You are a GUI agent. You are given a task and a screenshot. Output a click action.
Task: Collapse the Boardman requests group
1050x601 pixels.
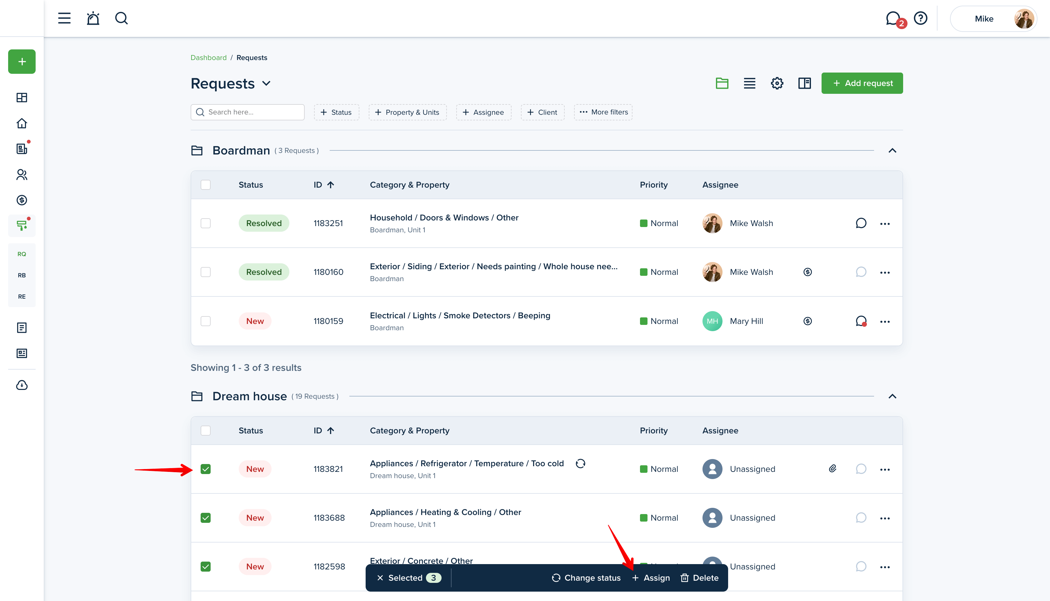point(892,151)
